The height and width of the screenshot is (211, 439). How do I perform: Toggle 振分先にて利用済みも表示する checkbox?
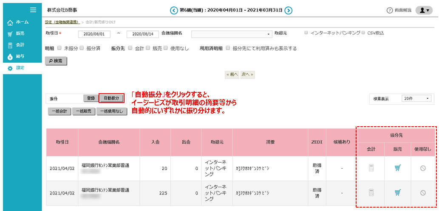[228, 48]
